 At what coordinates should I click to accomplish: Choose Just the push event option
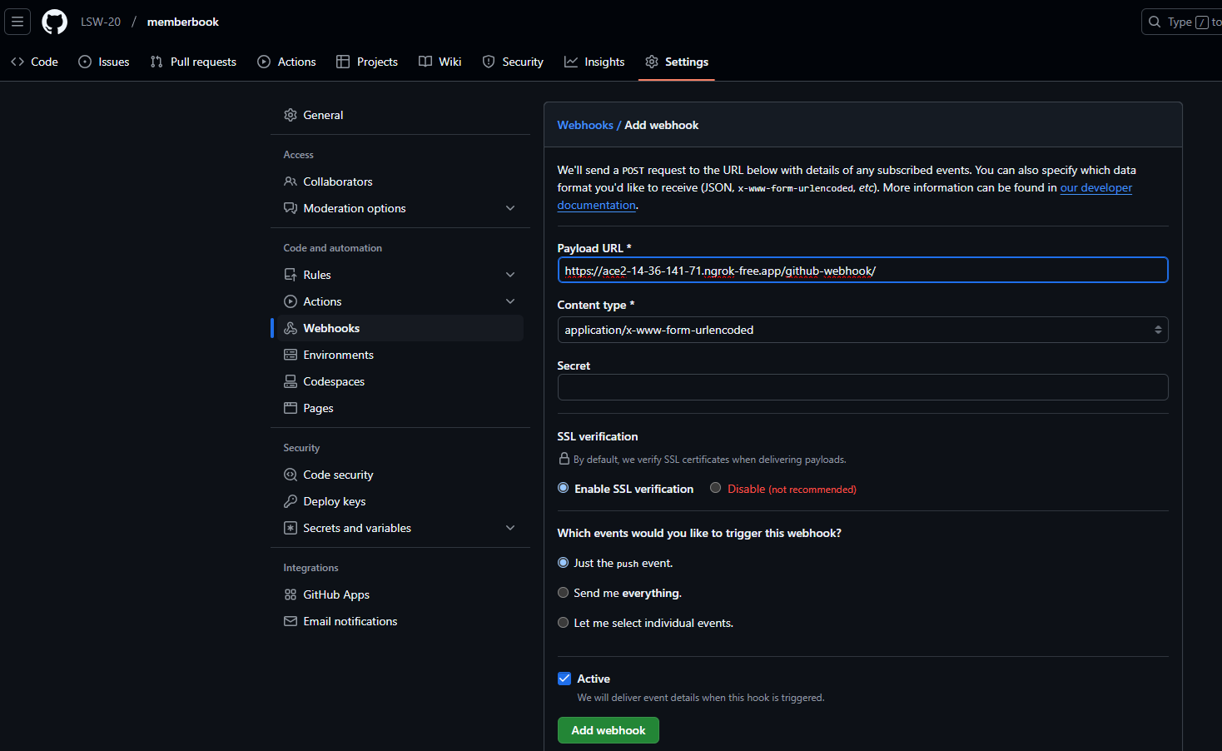(564, 563)
